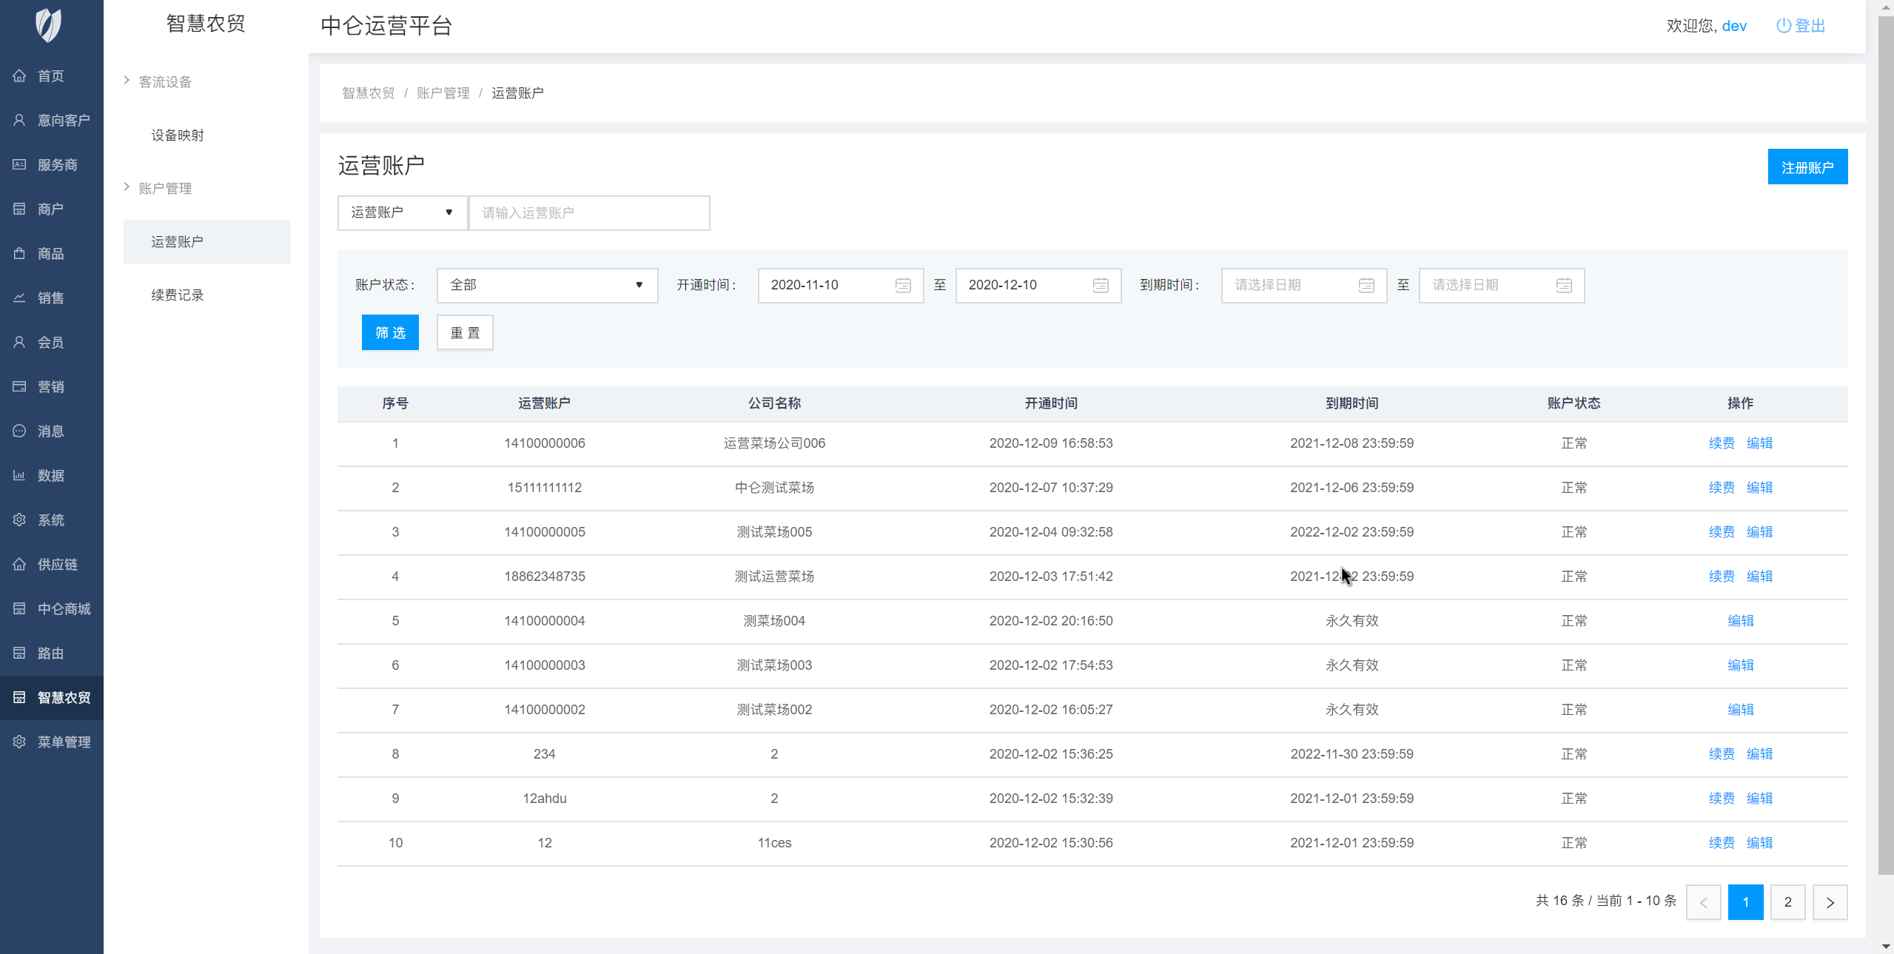This screenshot has width=1894, height=954.
Task: Collapse the 账户管理 menu group
Action: (164, 188)
